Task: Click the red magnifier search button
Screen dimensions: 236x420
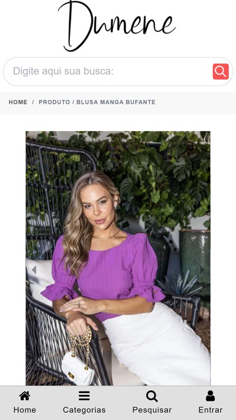Action: [x=221, y=72]
